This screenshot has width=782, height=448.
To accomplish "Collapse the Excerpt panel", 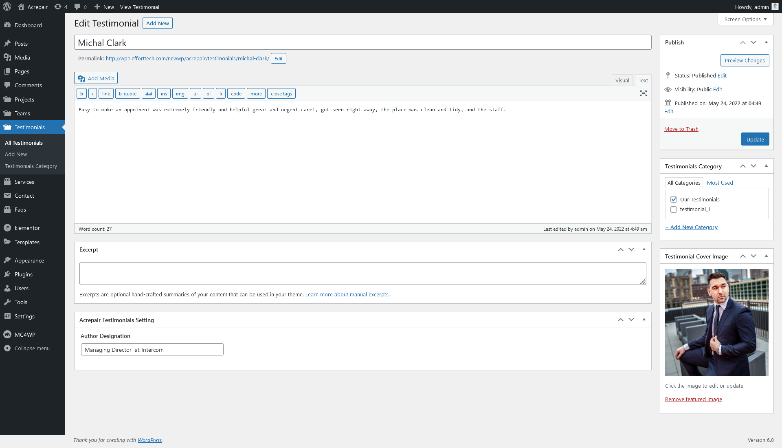I will tap(644, 249).
